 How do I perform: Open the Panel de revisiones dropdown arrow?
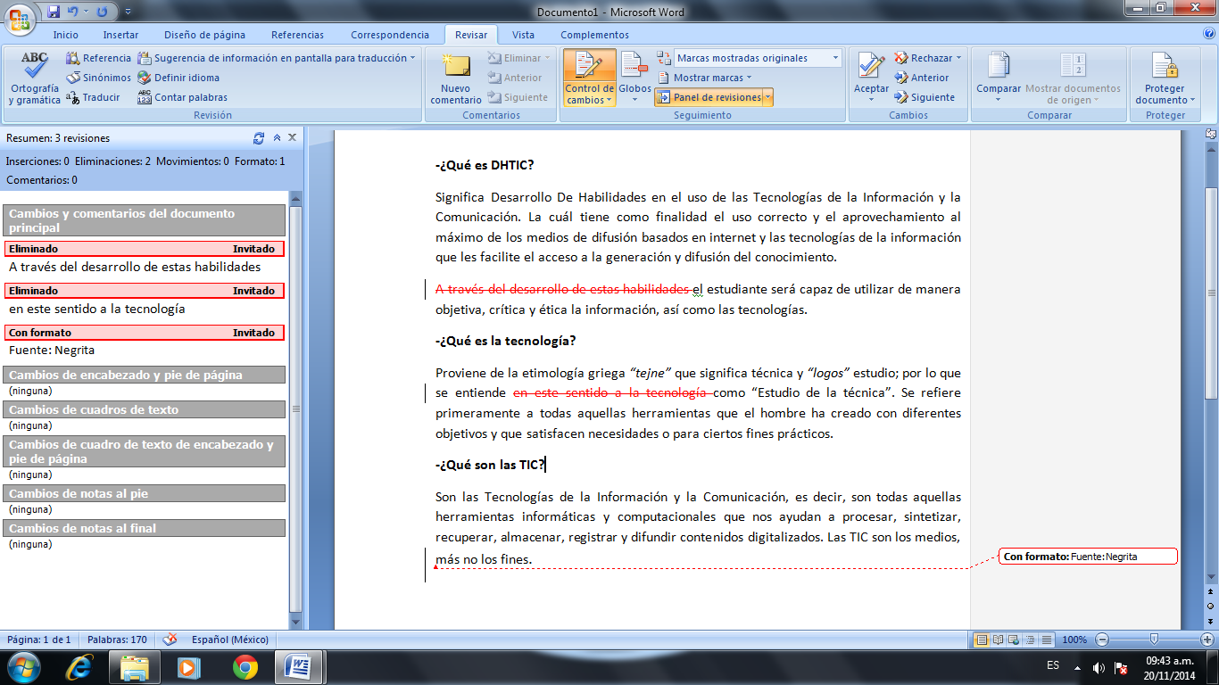pos(768,97)
